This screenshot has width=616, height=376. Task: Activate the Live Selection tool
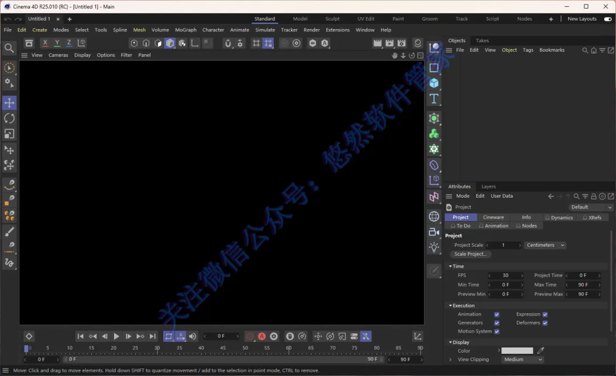(x=10, y=68)
